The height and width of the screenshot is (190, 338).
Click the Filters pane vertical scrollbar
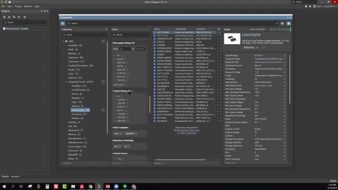pos(150,104)
